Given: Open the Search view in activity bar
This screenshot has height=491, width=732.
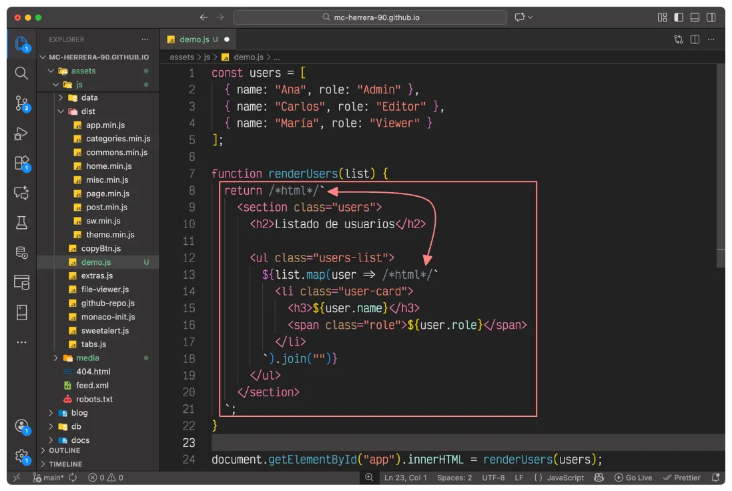Looking at the screenshot, I should [21, 73].
